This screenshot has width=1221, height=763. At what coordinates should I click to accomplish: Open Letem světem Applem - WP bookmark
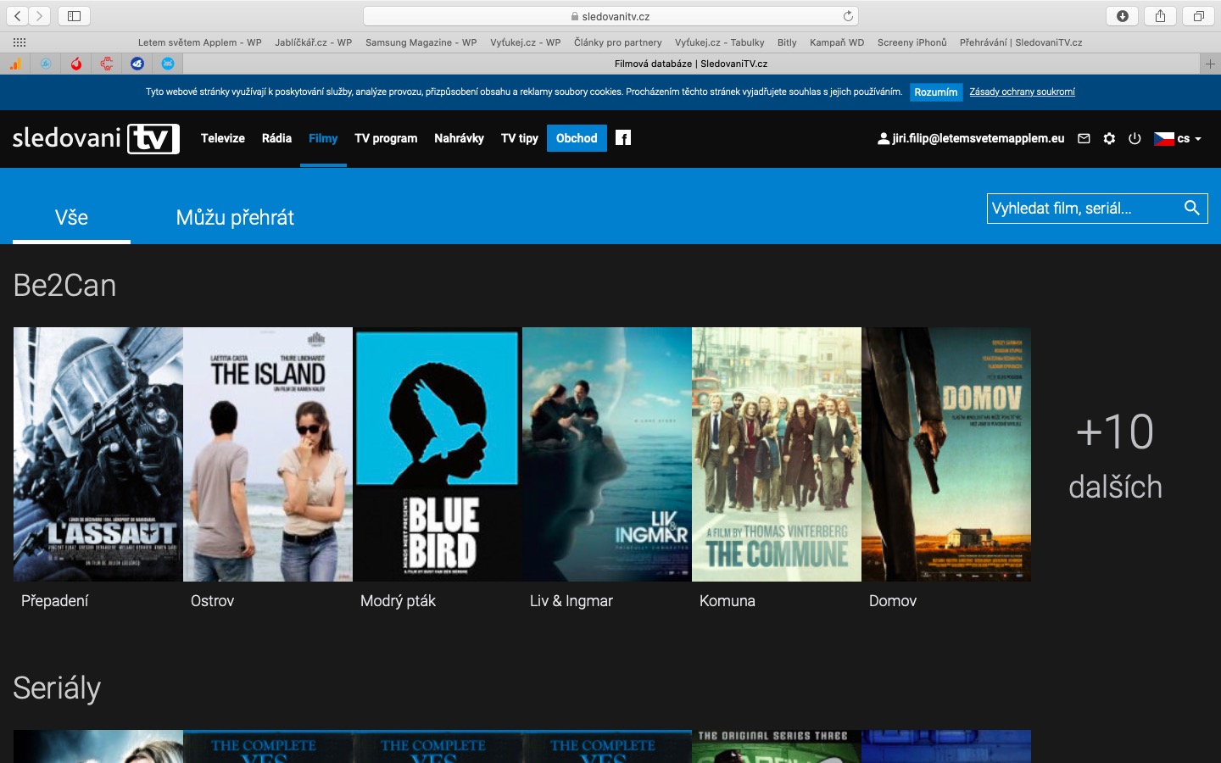(200, 42)
